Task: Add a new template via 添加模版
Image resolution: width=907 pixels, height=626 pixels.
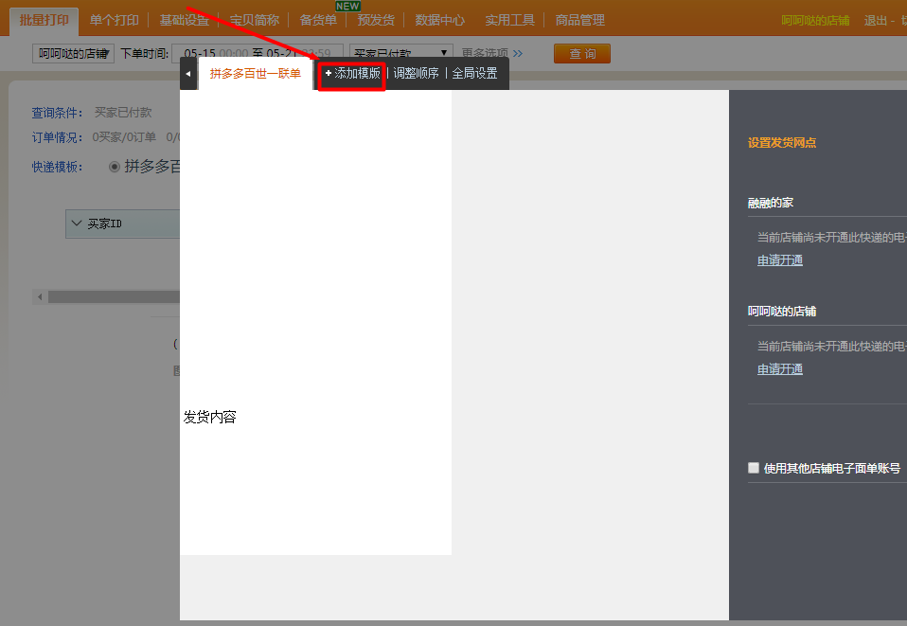Action: coord(352,74)
